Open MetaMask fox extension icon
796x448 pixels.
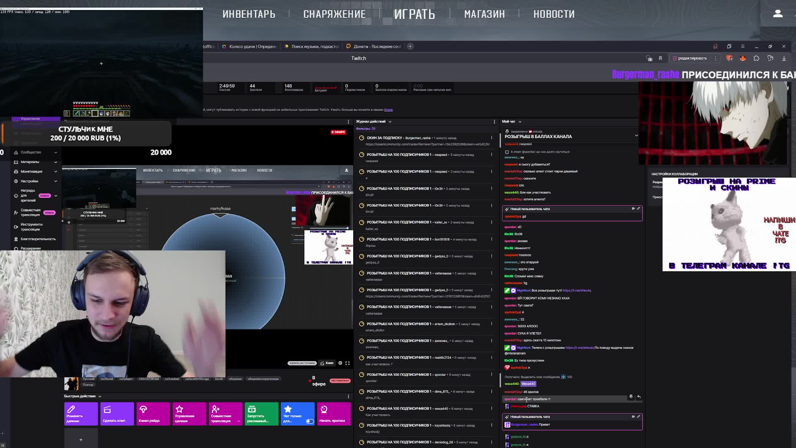click(x=743, y=58)
